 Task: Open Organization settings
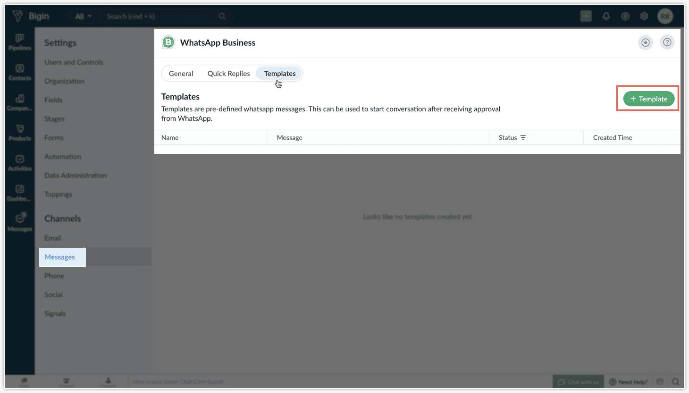point(64,81)
